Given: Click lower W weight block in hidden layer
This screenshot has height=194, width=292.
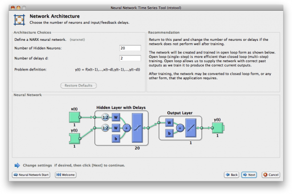Looking at the screenshot, I should (x=116, y=128).
